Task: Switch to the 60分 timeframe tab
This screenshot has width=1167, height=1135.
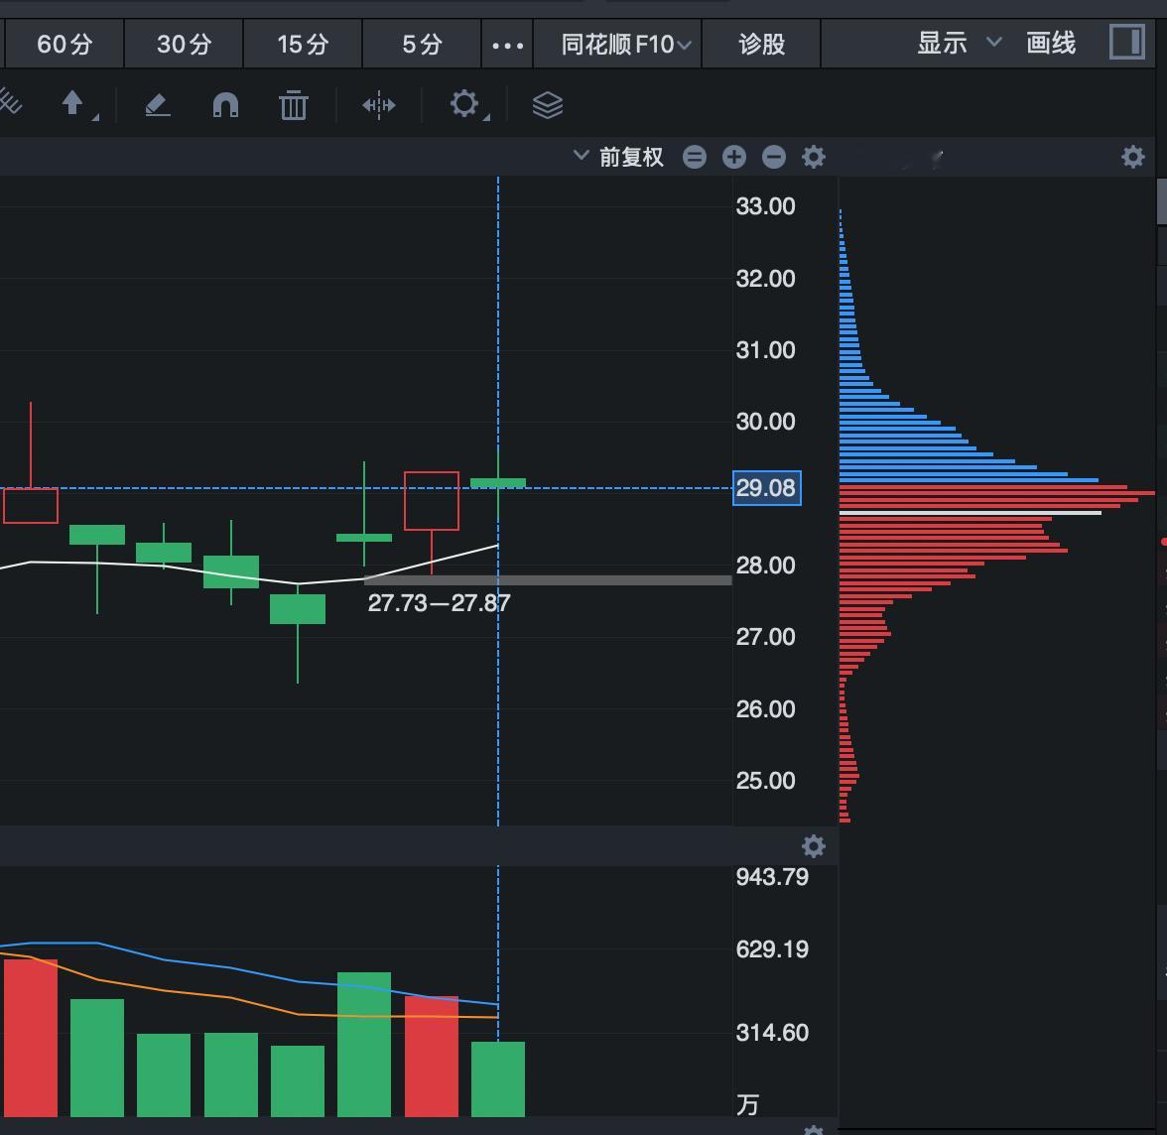Action: point(63,44)
